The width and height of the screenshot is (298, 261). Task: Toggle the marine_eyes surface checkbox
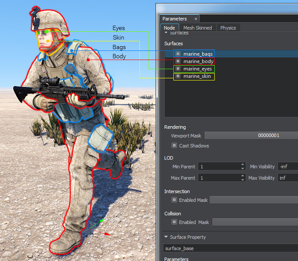pyautogui.click(x=178, y=69)
